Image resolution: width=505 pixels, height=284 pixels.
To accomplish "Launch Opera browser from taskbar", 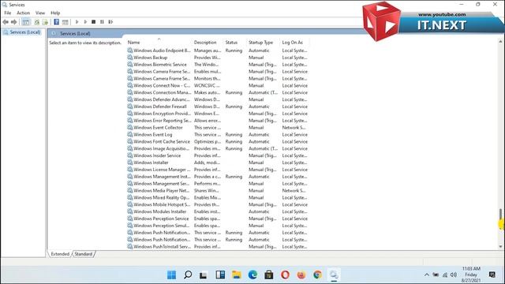I will pyautogui.click(x=285, y=275).
